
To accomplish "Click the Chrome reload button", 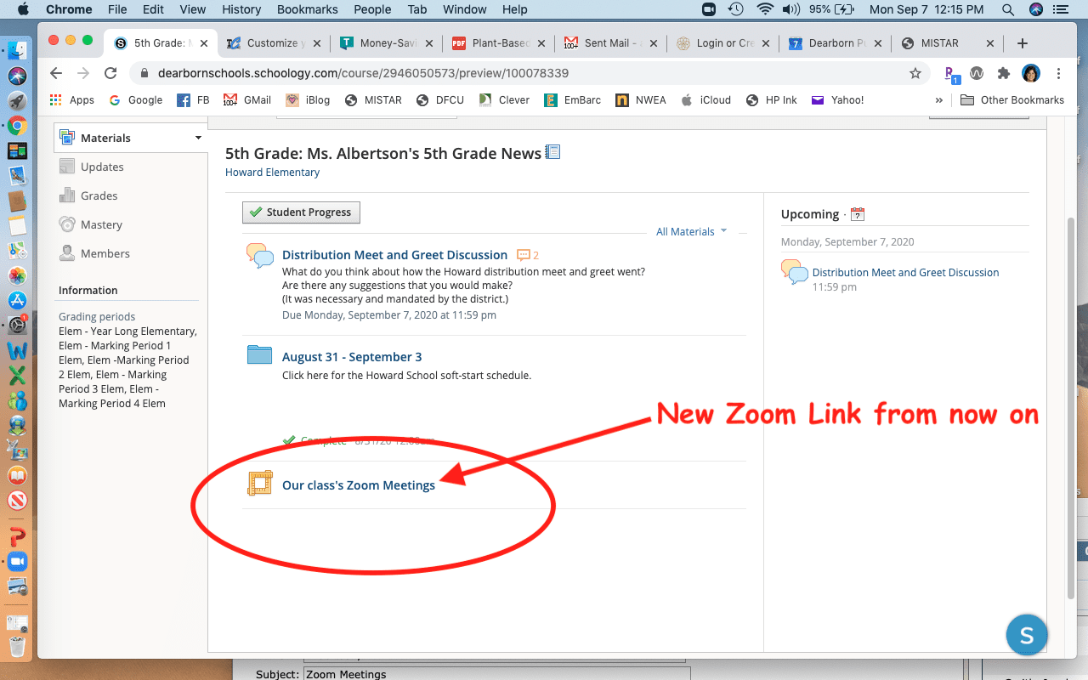I will pyautogui.click(x=110, y=73).
